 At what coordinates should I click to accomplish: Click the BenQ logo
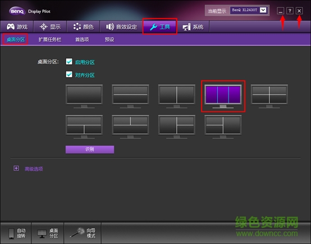(x=17, y=11)
